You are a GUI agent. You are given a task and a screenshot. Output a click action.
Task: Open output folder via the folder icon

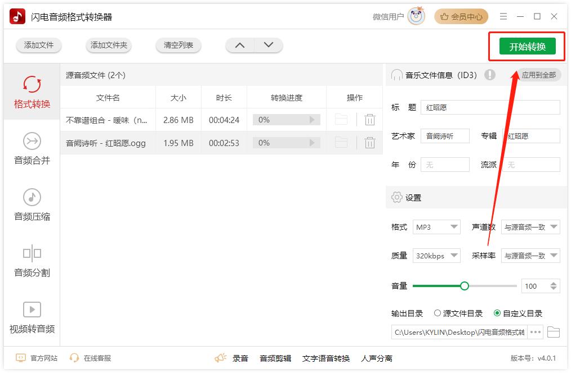pyautogui.click(x=553, y=332)
